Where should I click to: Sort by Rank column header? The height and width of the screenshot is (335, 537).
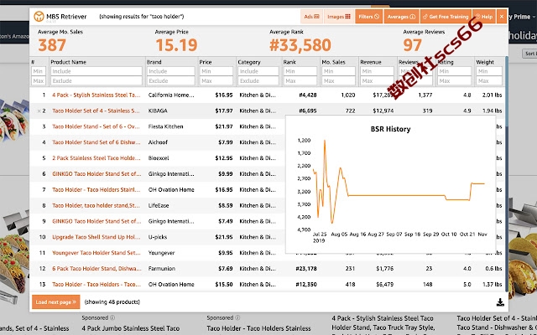[x=289, y=62]
